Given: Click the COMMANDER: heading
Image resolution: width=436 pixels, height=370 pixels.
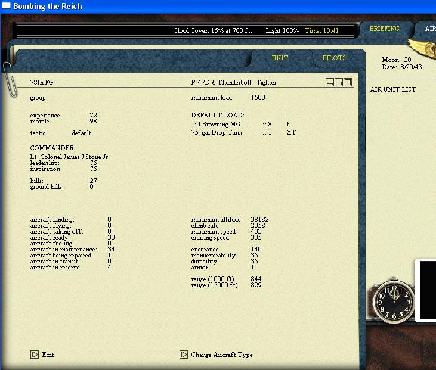Looking at the screenshot, I should coord(53,148).
